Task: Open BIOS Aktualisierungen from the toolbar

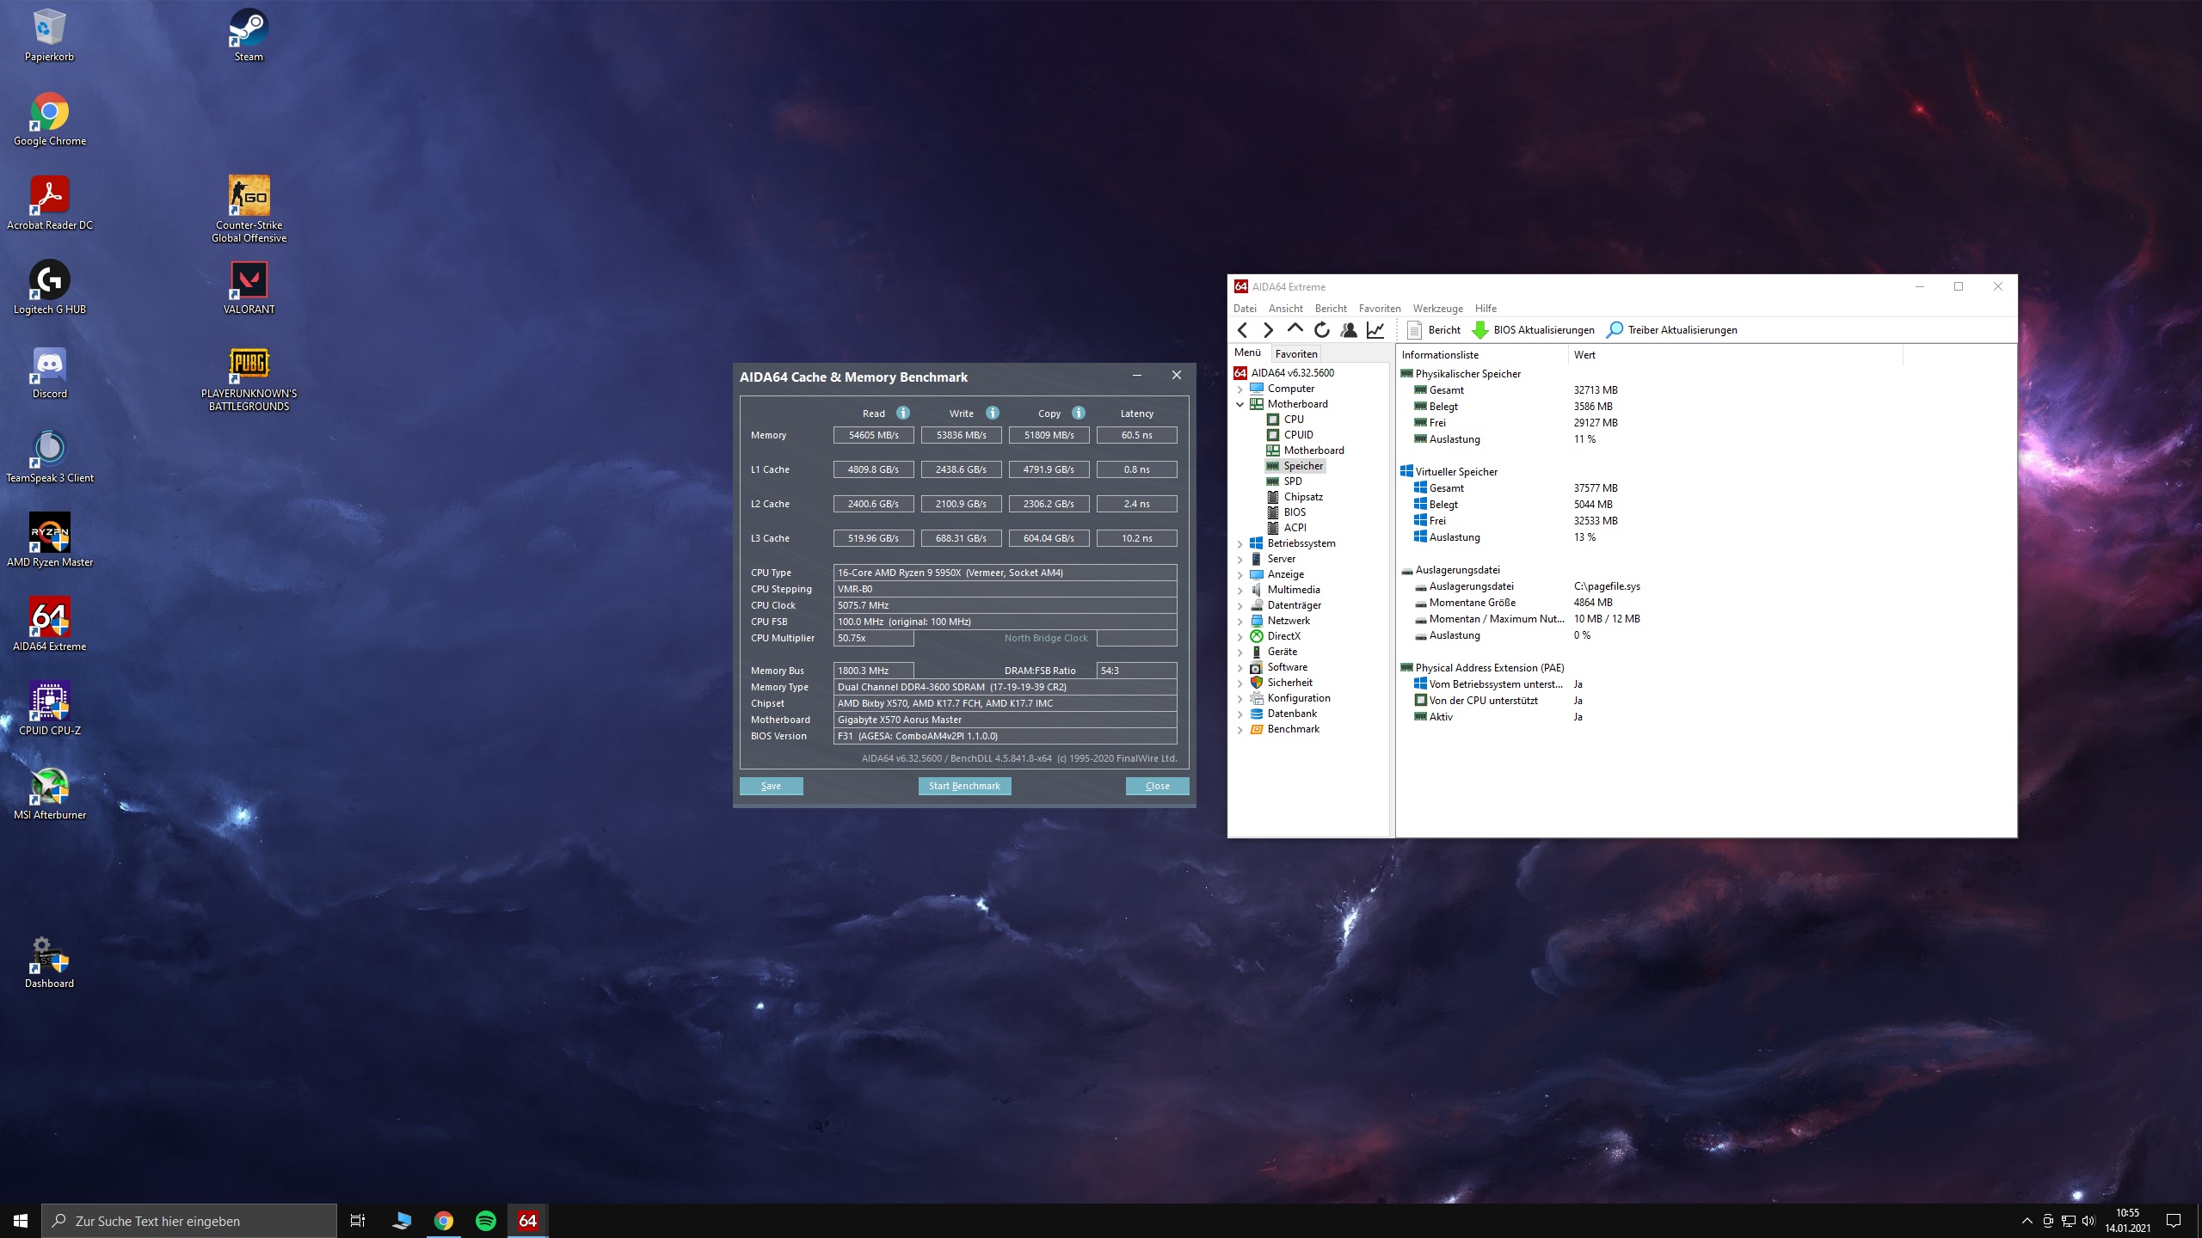Action: tap(1534, 330)
